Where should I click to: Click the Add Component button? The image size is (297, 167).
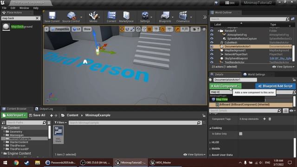click(x=225, y=86)
